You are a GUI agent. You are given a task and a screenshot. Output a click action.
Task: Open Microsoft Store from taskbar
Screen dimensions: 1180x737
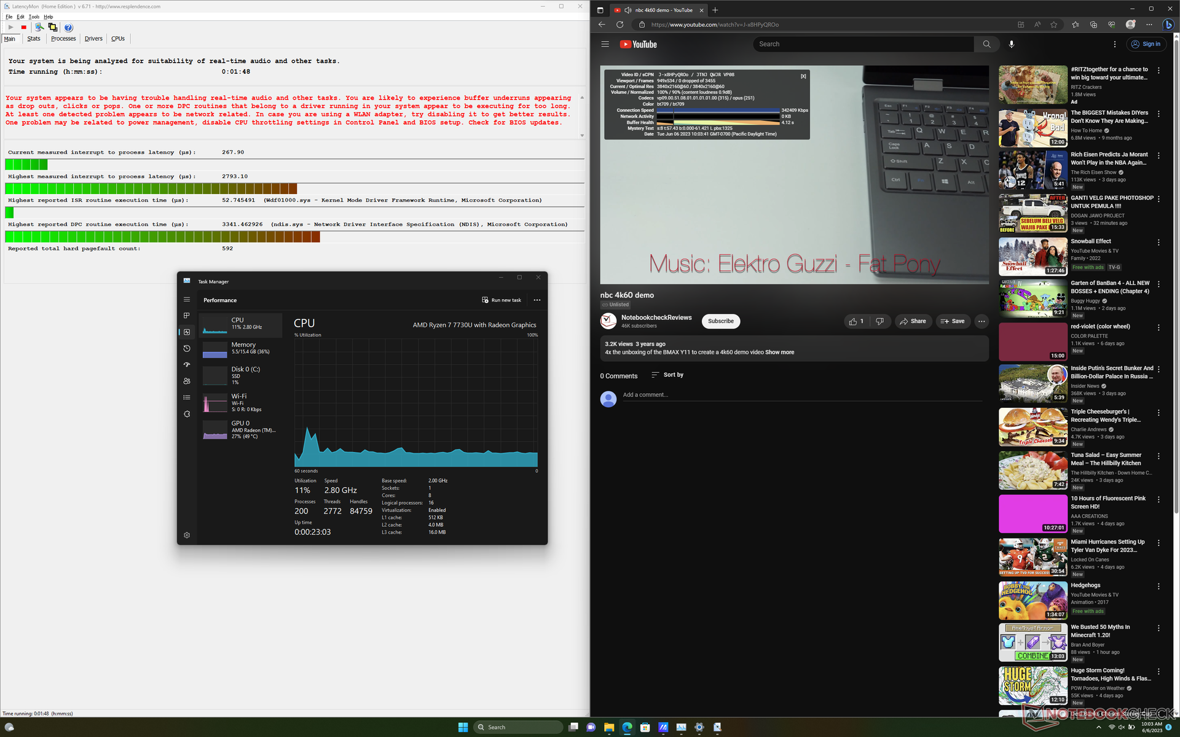(x=645, y=727)
